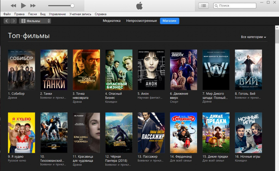Expand the Фильмы media type dropdown
Image resolution: width=279 pixels, height=171 pixels.
(35, 21)
